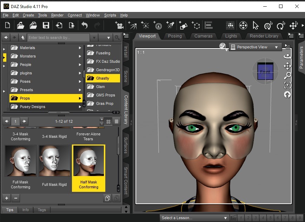Image resolution: width=305 pixels, height=222 pixels.
Task: Select the Translate move tool
Action: point(293,26)
